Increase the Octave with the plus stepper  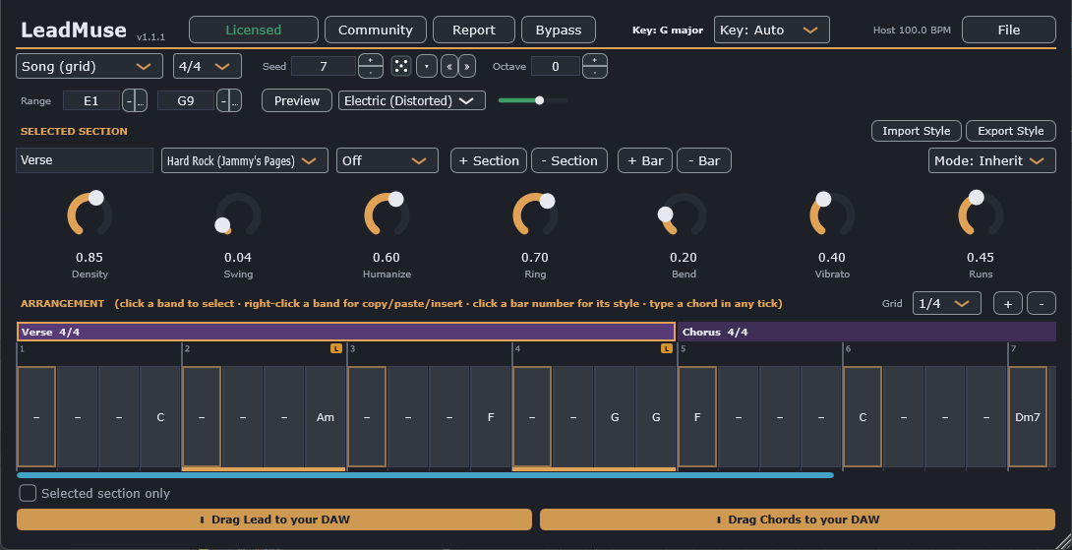(595, 60)
